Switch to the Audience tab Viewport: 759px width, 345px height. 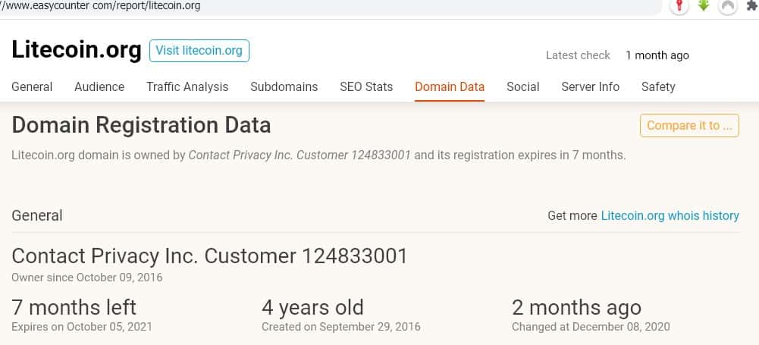click(99, 86)
